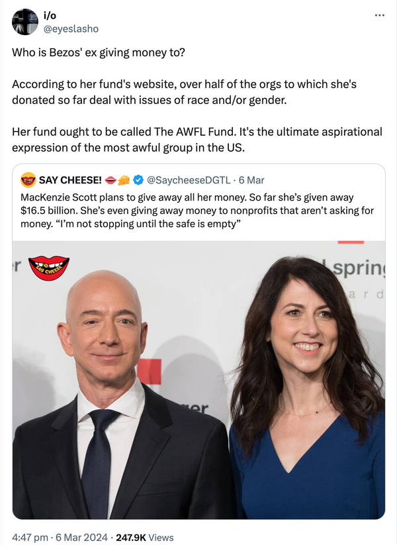
Task: Click the red lips logo on photo
Action: (x=48, y=268)
